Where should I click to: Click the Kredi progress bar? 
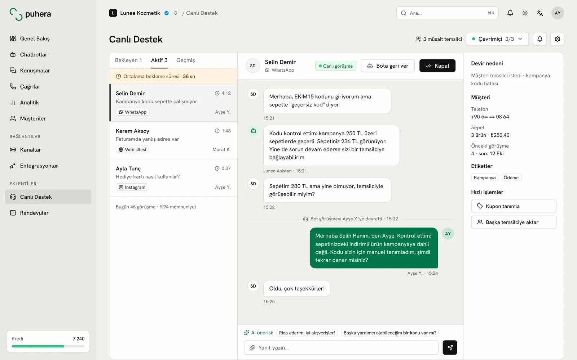[48, 346]
